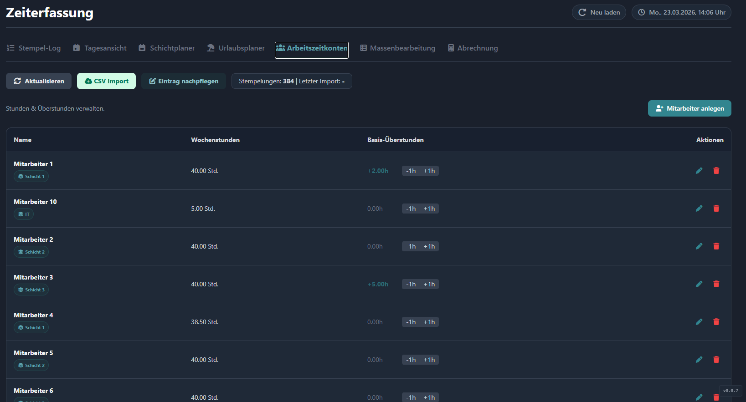
Task: Edit Mitarbeiter 10 with the pencil icon
Action: [x=699, y=209]
